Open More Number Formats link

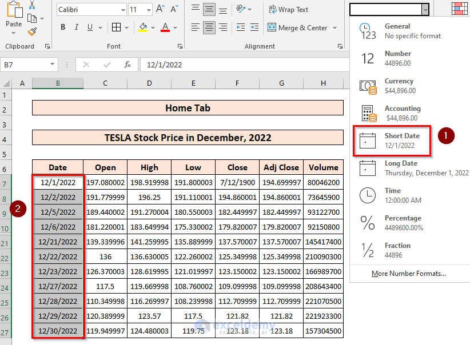(x=409, y=274)
